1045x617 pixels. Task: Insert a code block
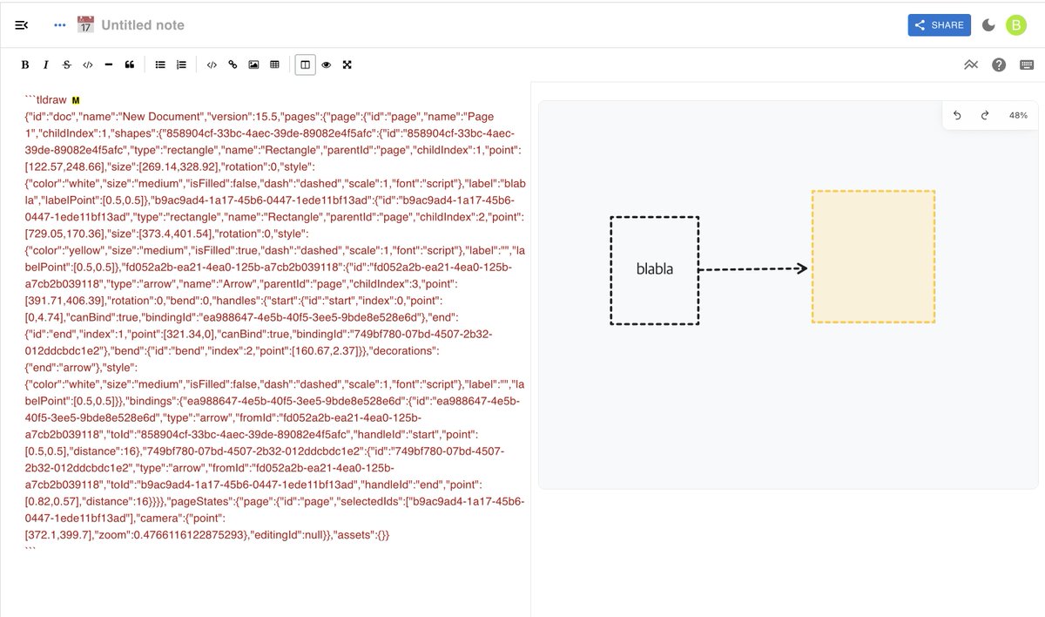click(x=212, y=64)
